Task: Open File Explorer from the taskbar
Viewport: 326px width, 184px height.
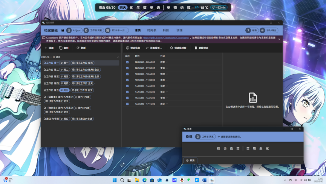Action: [137, 180]
